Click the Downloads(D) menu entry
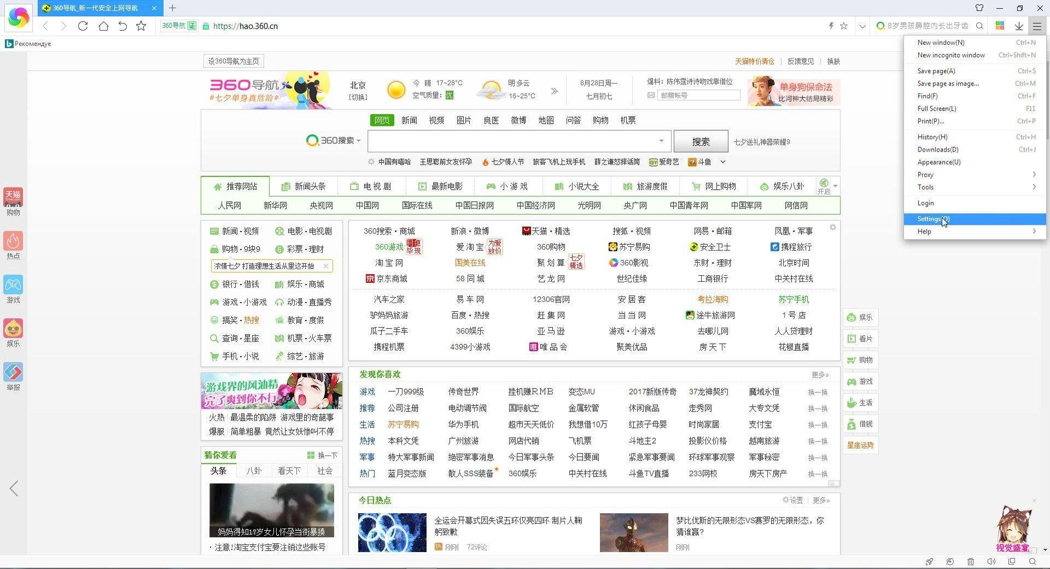 [975, 149]
